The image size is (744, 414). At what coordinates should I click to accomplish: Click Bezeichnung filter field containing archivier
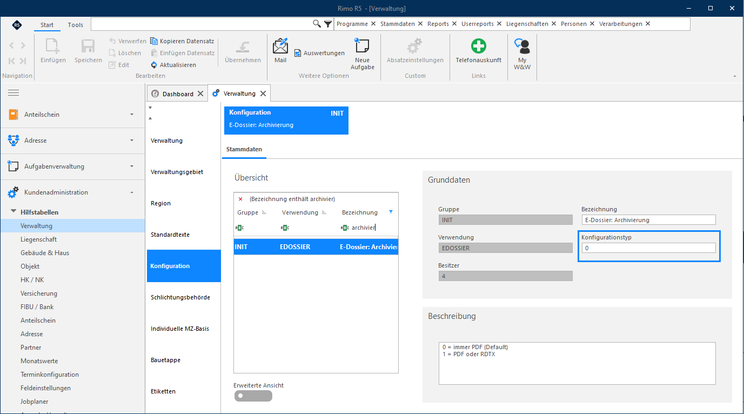coord(370,228)
